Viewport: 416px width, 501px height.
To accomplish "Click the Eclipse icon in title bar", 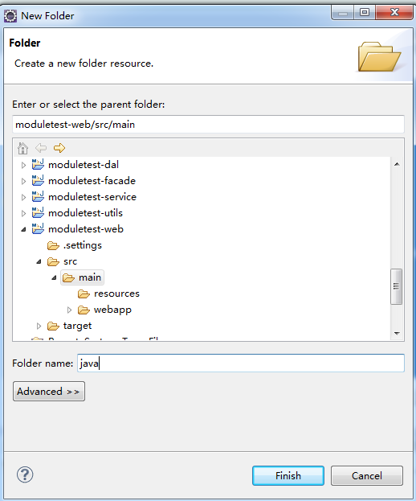I will point(10,16).
